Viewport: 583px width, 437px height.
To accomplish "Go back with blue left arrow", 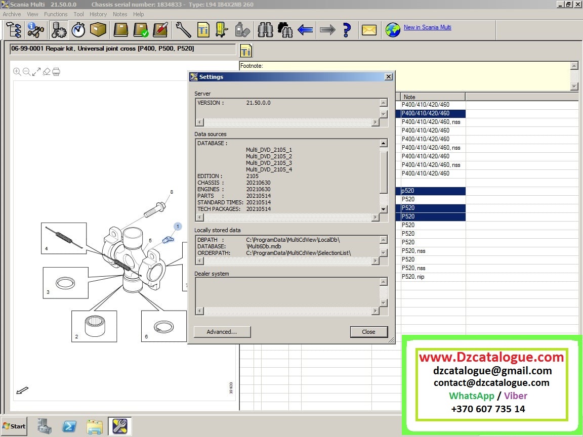I will point(305,30).
